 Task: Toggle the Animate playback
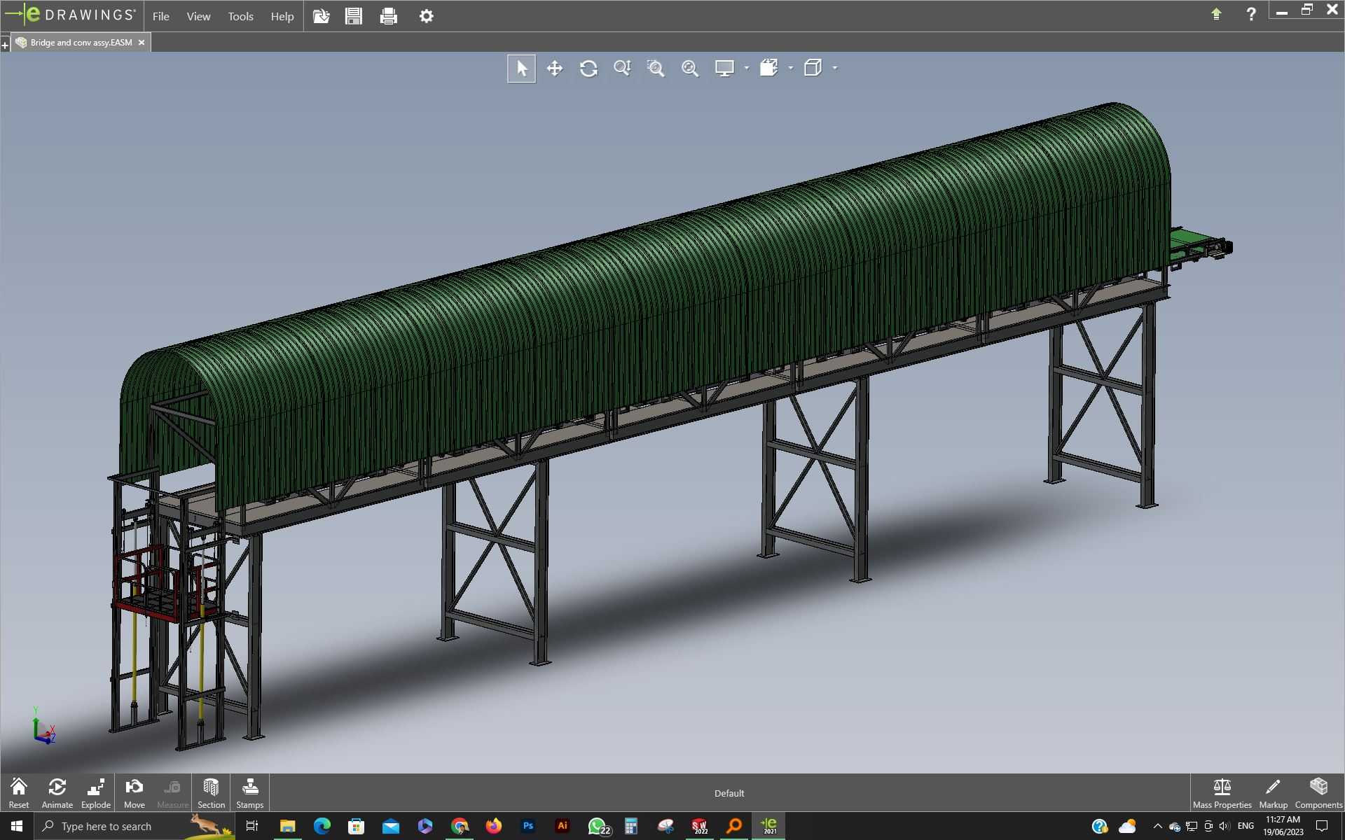57,793
